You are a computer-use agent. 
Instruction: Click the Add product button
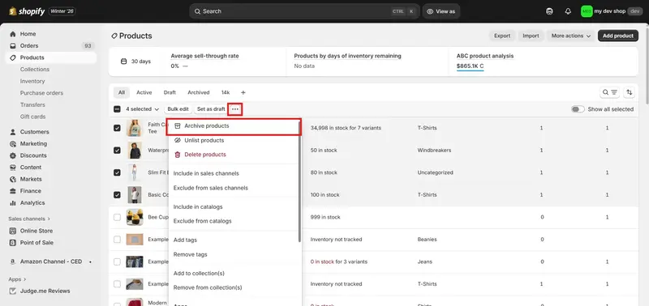[x=618, y=36]
